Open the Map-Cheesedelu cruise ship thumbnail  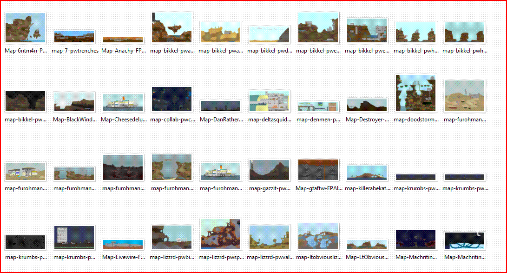[123, 102]
